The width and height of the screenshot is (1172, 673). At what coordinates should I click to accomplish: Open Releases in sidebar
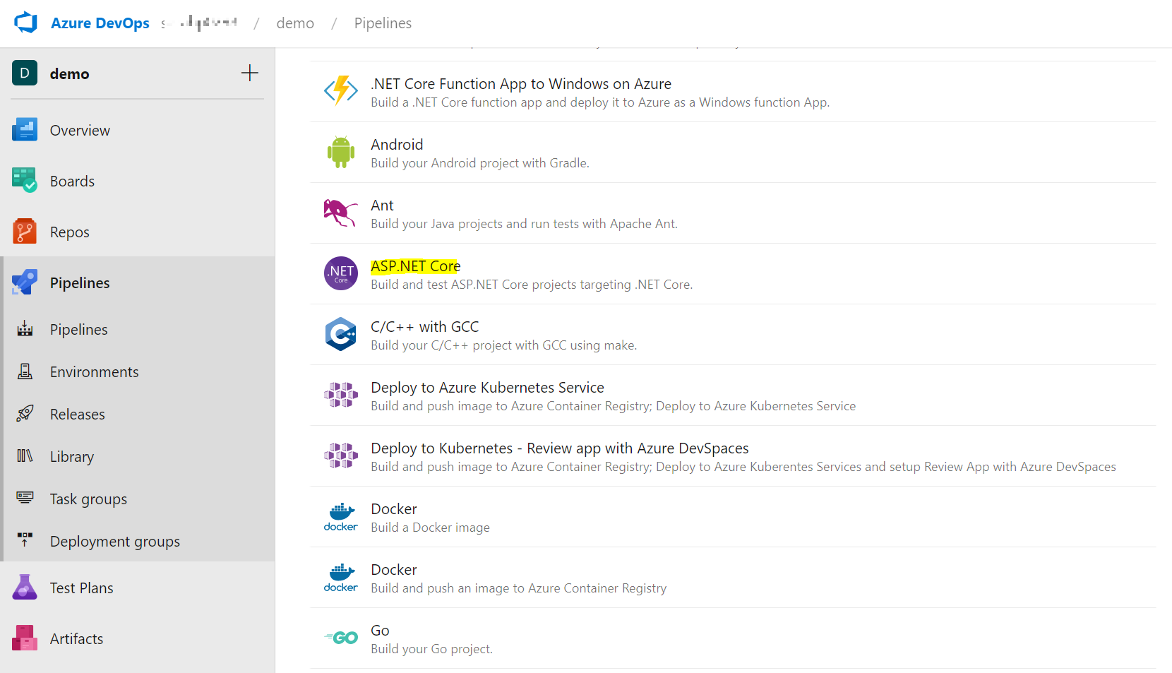pos(78,415)
